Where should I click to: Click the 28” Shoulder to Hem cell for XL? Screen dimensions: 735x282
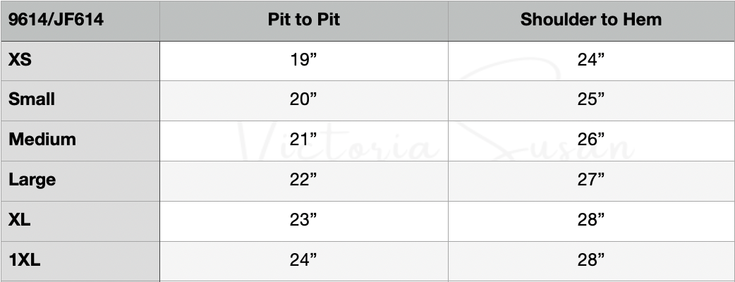(x=591, y=220)
